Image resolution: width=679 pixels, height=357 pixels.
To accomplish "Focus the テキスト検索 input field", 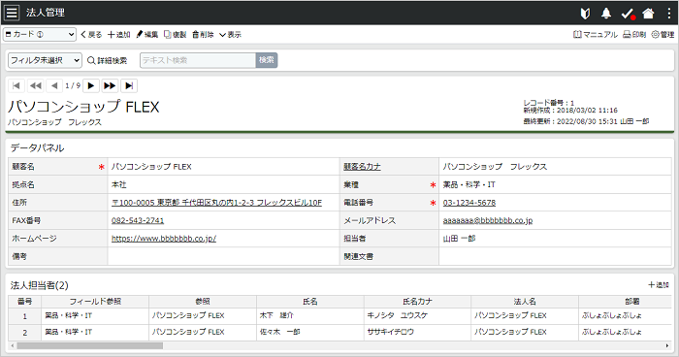I will click(198, 60).
